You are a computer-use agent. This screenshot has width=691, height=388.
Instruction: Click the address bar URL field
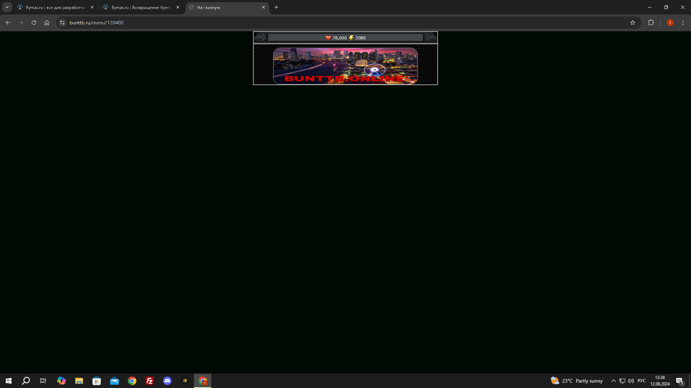pos(252,23)
